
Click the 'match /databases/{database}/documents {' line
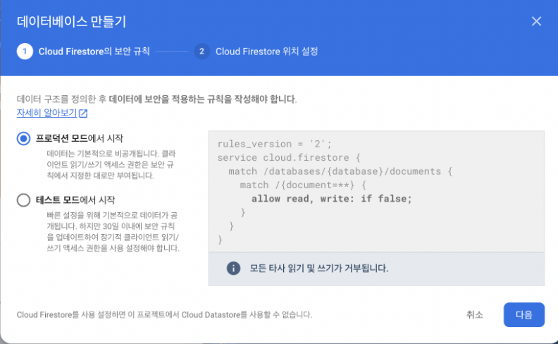click(340, 171)
